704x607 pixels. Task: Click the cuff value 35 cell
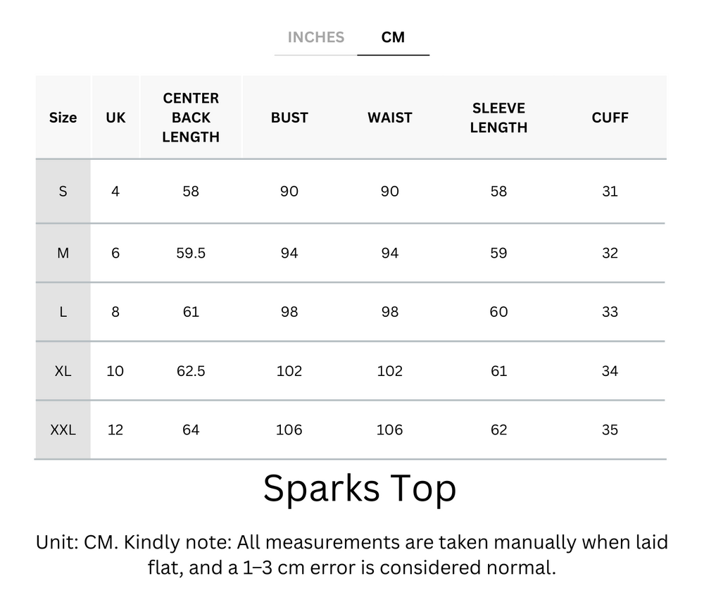coord(610,430)
